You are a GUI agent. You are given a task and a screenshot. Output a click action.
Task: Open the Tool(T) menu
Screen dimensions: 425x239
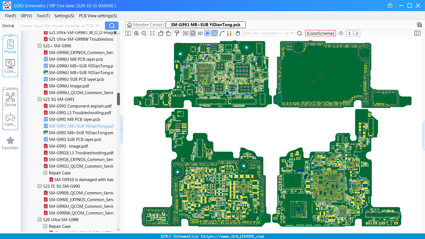pos(43,16)
